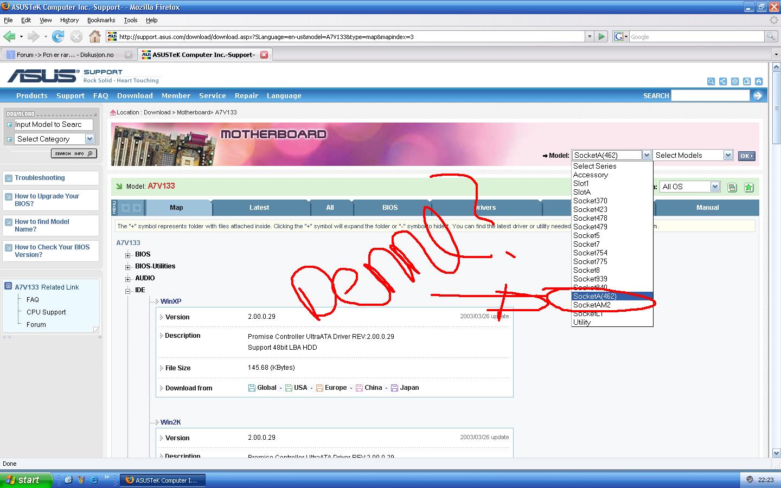
Task: Click the Firefox Forward arrow button
Action: 33,36
